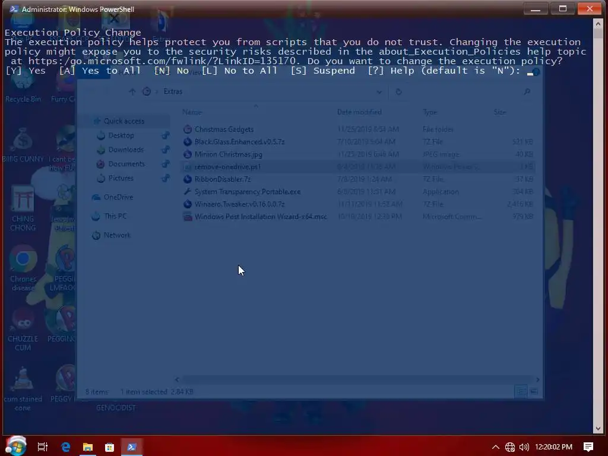608x456 pixels.
Task: Select the CHUZZLE desktop icon
Action: tap(23, 330)
